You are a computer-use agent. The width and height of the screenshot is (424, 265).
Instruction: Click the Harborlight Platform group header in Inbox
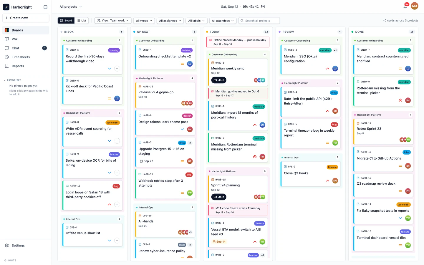[x=92, y=113]
